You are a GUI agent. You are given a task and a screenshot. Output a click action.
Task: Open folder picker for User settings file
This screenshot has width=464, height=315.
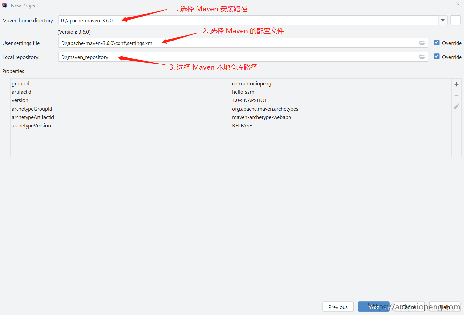point(422,43)
